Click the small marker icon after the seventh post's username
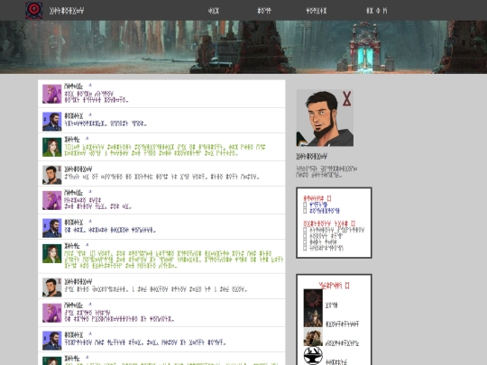Image resolution: width=487 pixels, height=365 pixels. pos(87,245)
